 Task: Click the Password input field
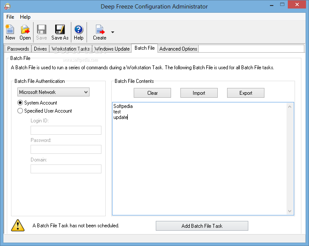pos(66,149)
